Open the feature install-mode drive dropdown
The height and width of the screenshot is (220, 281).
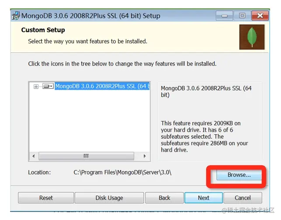[x=48, y=86]
